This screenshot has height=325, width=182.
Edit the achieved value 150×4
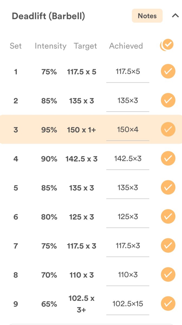pos(128,129)
